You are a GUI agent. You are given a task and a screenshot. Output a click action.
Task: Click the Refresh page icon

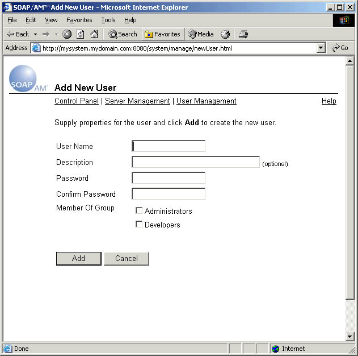tap(81, 34)
